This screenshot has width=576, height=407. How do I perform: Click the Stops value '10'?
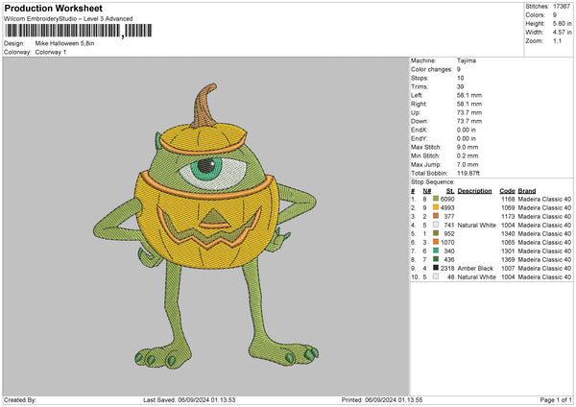click(x=460, y=78)
